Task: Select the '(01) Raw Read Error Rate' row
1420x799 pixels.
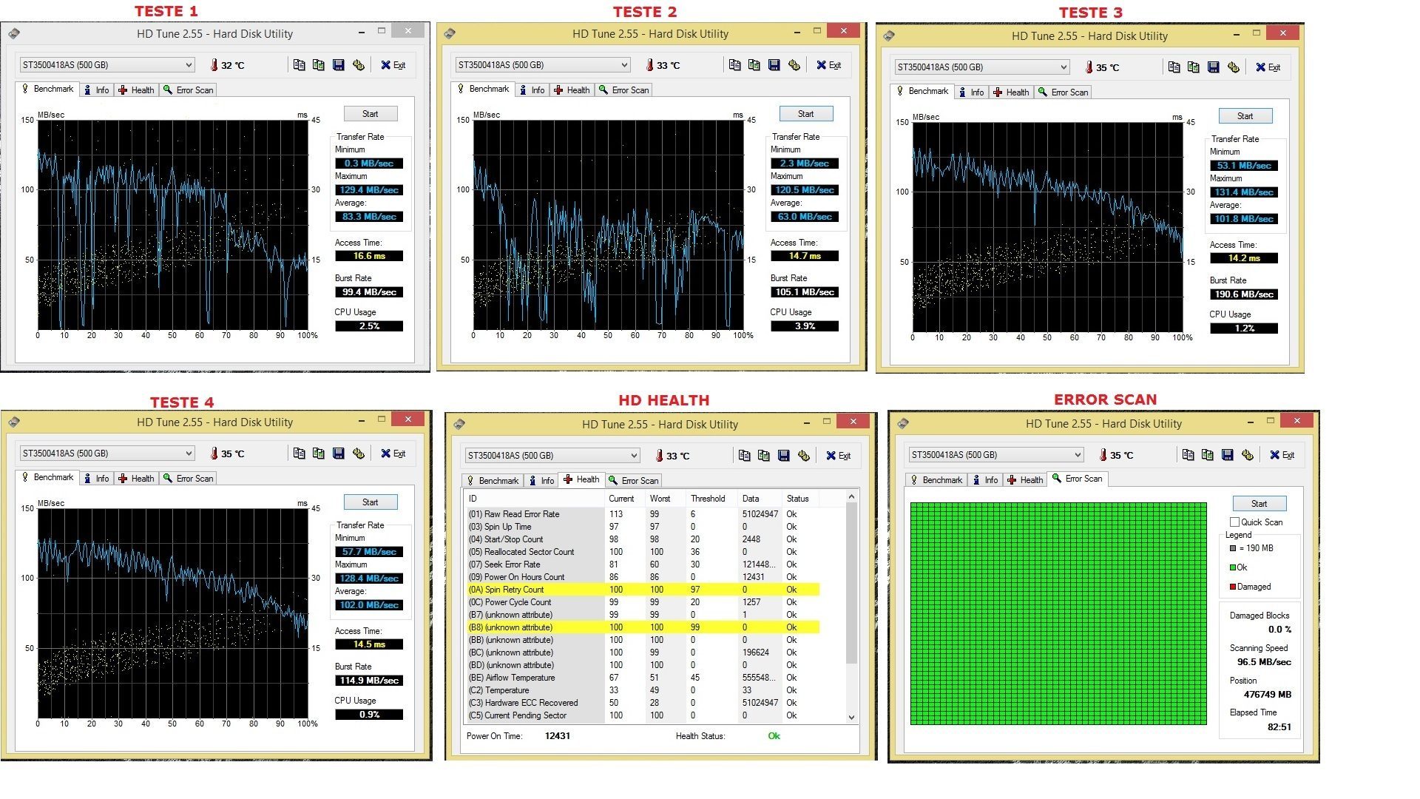Action: 642,514
